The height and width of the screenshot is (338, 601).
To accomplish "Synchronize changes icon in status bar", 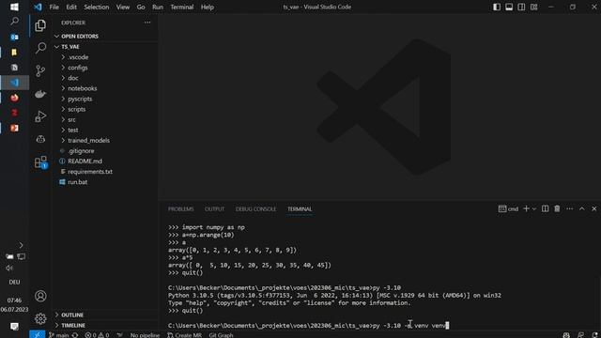I will point(75,335).
